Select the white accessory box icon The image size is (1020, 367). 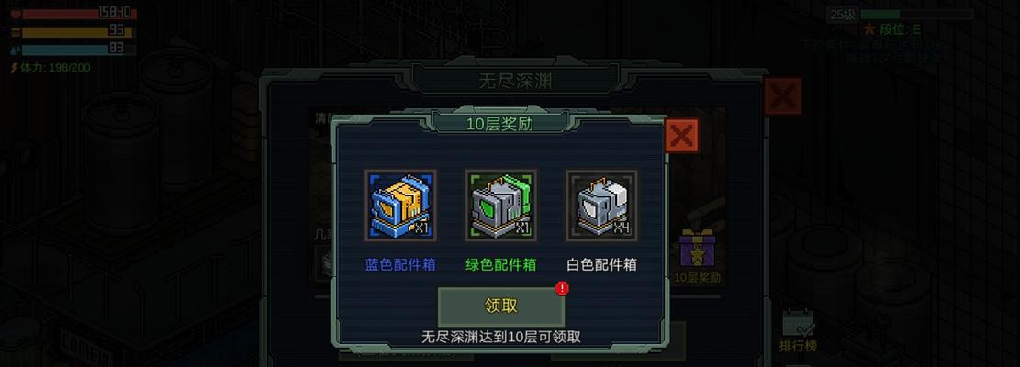(x=601, y=206)
